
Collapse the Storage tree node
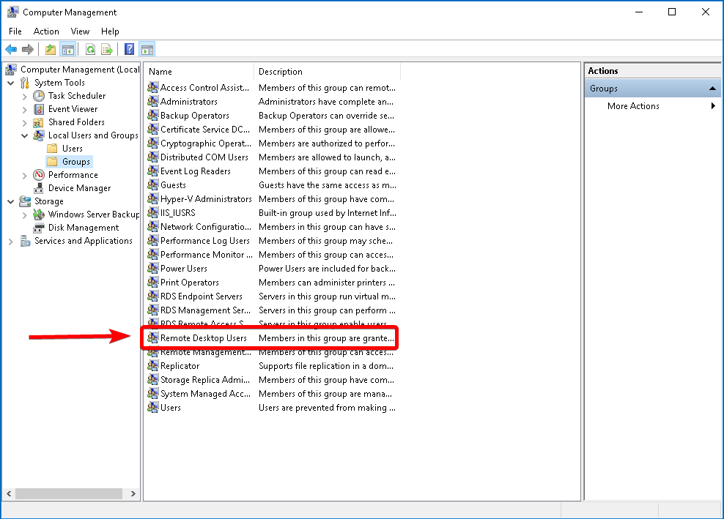[x=10, y=201]
